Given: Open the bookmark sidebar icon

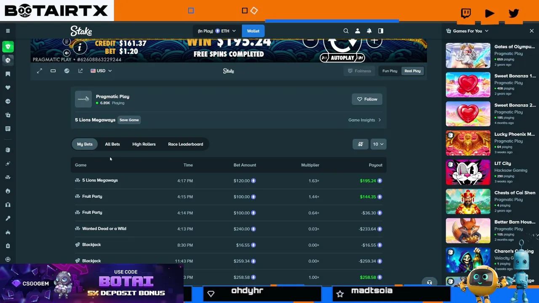Looking at the screenshot, I should [x=8, y=74].
